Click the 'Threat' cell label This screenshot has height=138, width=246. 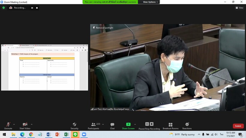point(21,60)
